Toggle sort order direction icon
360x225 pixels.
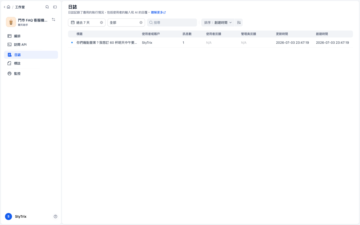click(x=239, y=22)
